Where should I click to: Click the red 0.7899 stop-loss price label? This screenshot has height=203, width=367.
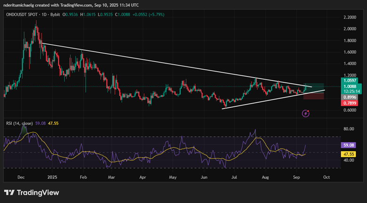[350, 103]
